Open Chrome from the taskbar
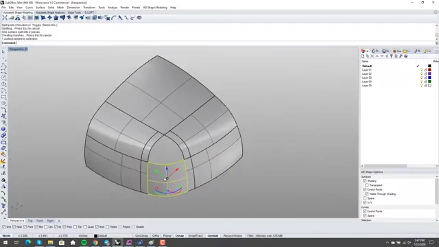This screenshot has height=247, width=439. (95, 242)
